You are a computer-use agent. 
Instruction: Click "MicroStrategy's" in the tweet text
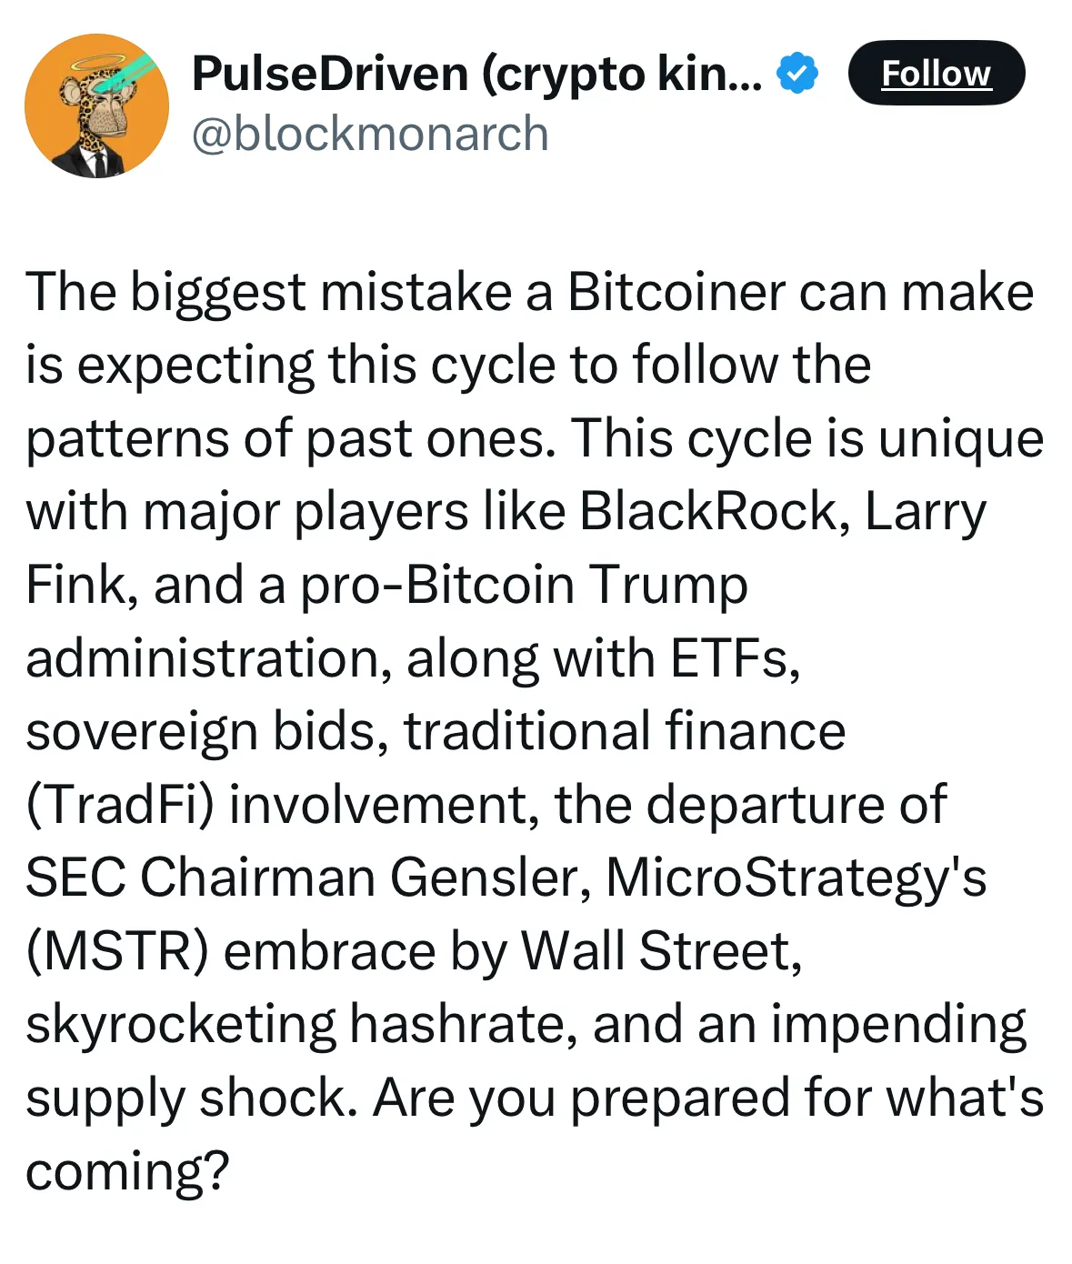796,878
